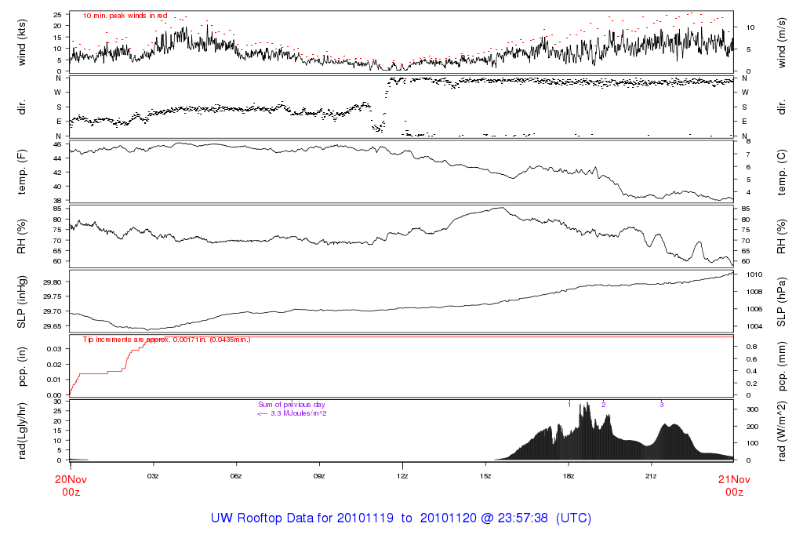803x549 pixels.
Task: Click the purple marker 3 in radiation panel
Action: pyautogui.click(x=661, y=405)
